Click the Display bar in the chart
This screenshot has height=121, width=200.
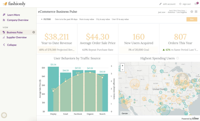53,90
